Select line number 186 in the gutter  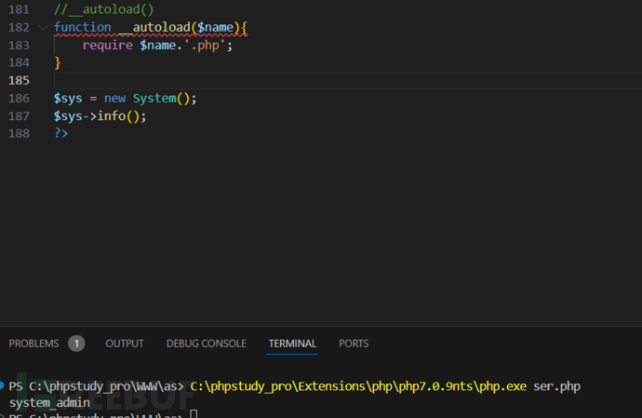[19, 98]
